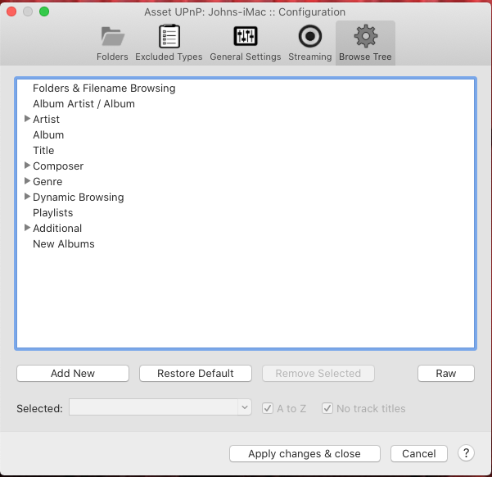492x477 pixels.
Task: Select the New Albums tree entry
Action: pos(64,243)
